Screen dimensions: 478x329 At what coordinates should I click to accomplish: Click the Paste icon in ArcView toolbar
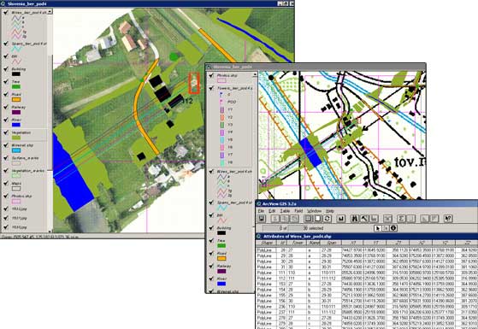coord(294,219)
